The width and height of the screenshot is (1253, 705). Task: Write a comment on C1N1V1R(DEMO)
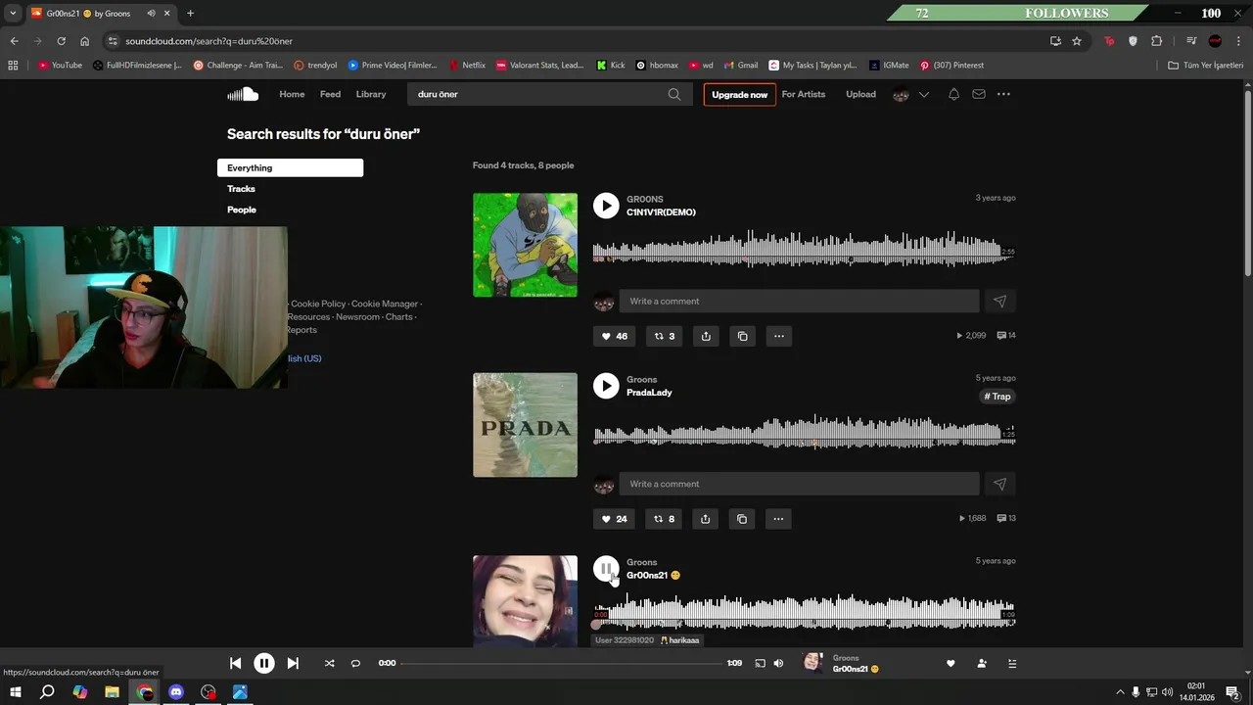(799, 302)
